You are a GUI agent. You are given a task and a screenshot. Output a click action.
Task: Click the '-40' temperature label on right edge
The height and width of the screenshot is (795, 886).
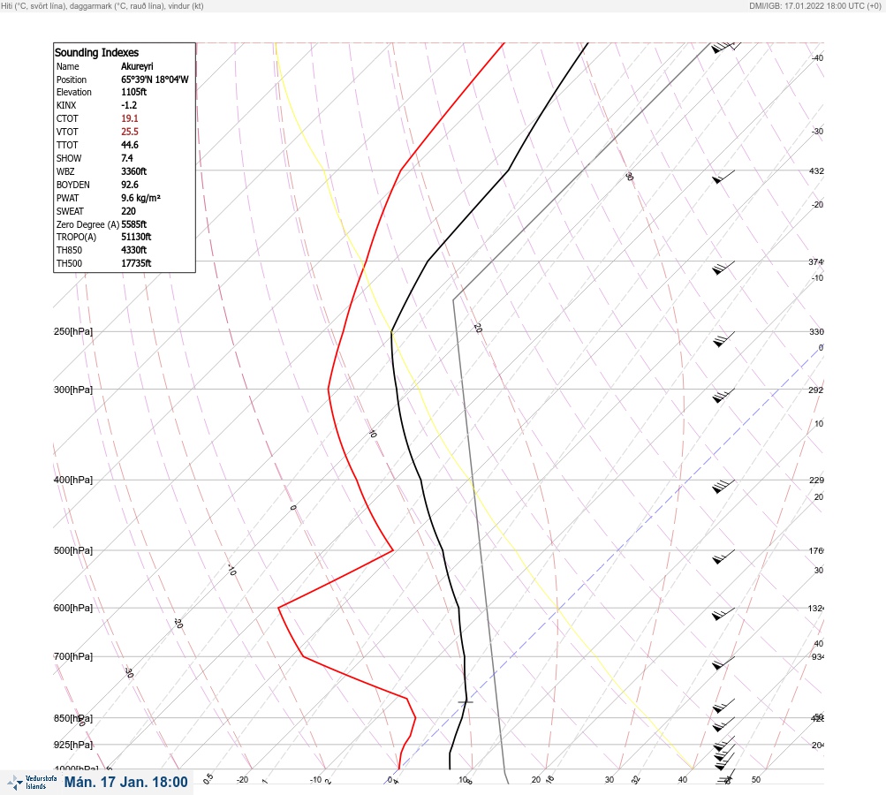coord(817,57)
